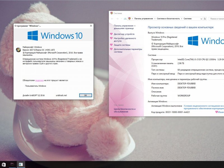This screenshot has width=224, height=168.
Task: Go back in the Система window
Action: 112,19
